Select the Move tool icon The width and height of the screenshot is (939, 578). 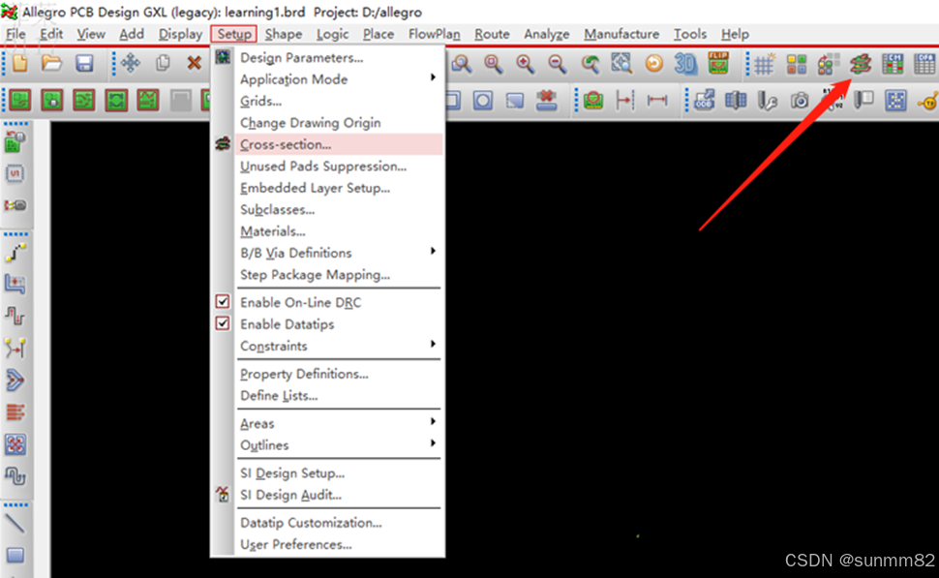point(130,64)
